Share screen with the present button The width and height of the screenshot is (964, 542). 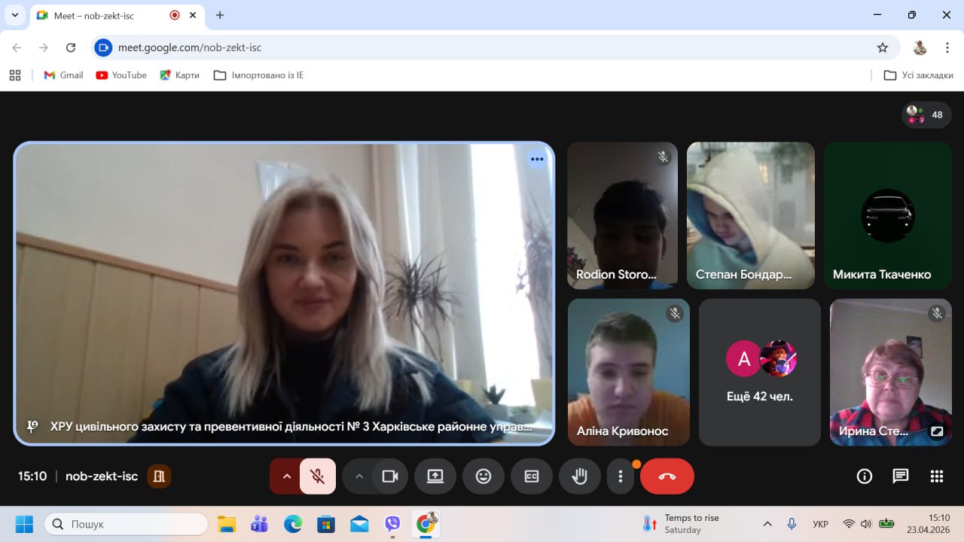coord(435,476)
